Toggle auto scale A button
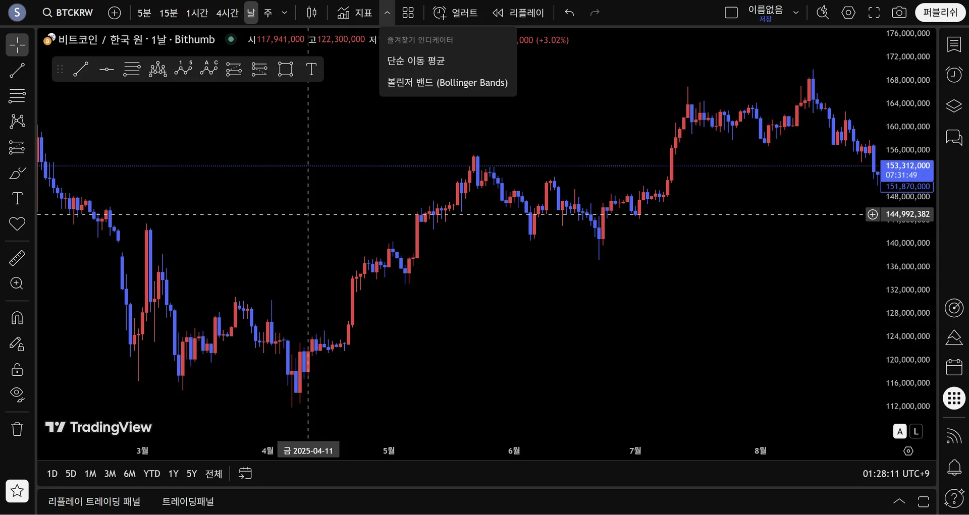This screenshot has width=969, height=515. 899,432
